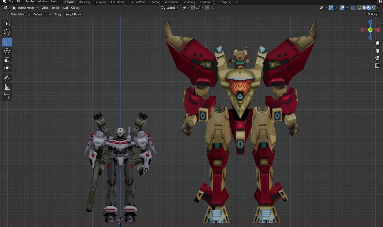Open the Orientation Default dropdown
The width and height of the screenshot is (383, 227).
(39, 14)
